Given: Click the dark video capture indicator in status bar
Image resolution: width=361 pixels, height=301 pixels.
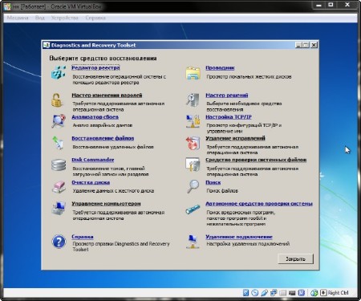Looking at the screenshot, I should (x=292, y=293).
